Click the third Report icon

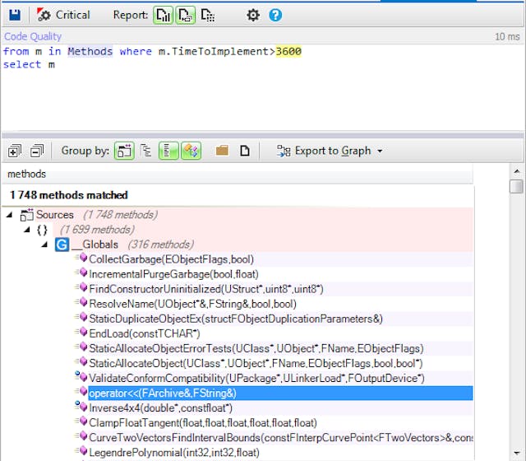coord(208,15)
